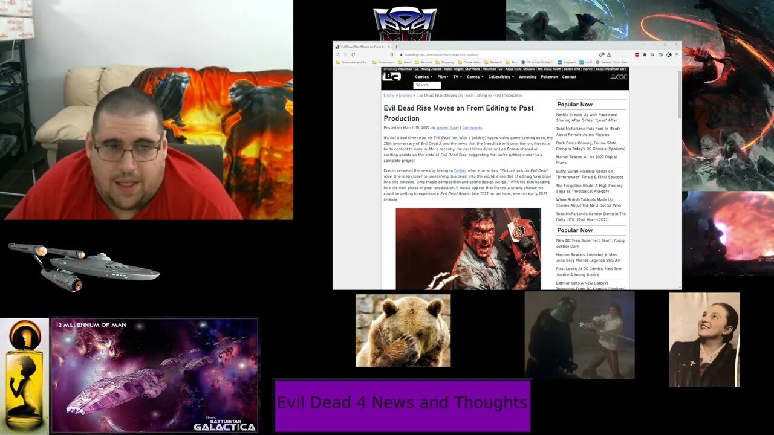
Task: Open the Government bookmark folder
Action: coord(383,62)
